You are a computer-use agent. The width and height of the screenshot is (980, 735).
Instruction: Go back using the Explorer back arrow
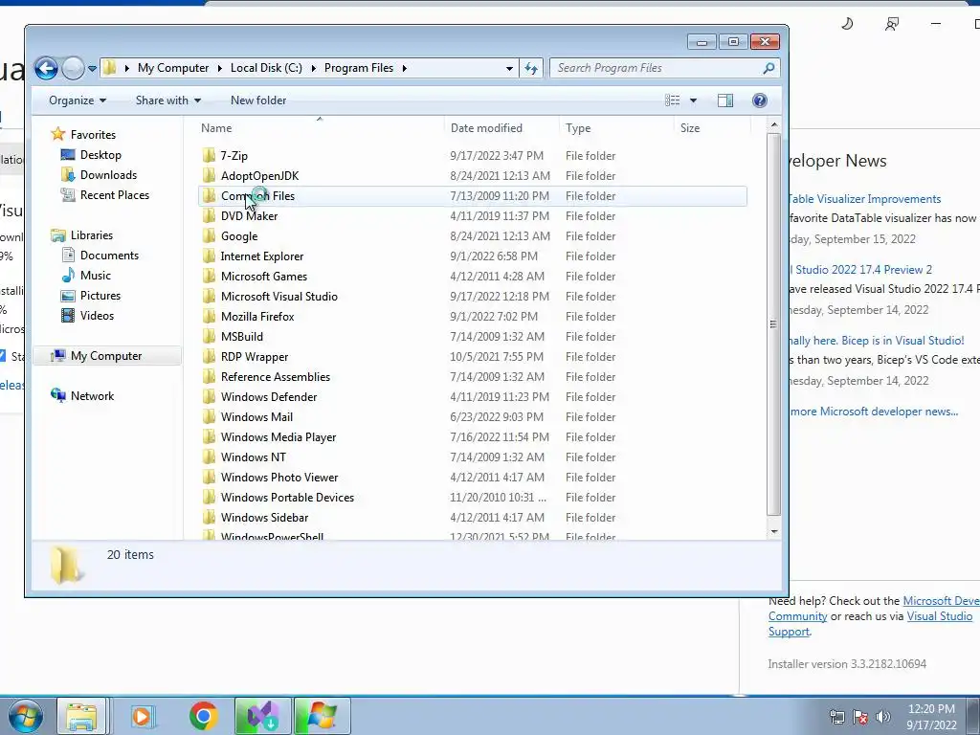pyautogui.click(x=46, y=68)
